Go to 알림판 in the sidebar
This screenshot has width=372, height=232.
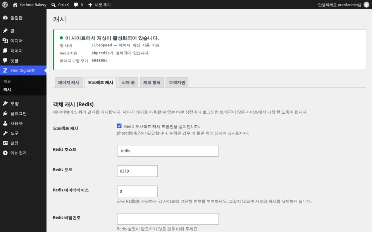point(16,18)
